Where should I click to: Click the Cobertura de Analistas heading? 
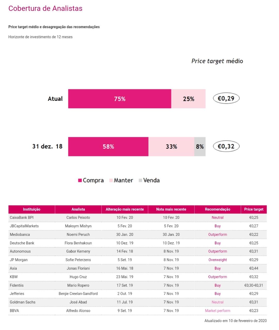click(45, 9)
